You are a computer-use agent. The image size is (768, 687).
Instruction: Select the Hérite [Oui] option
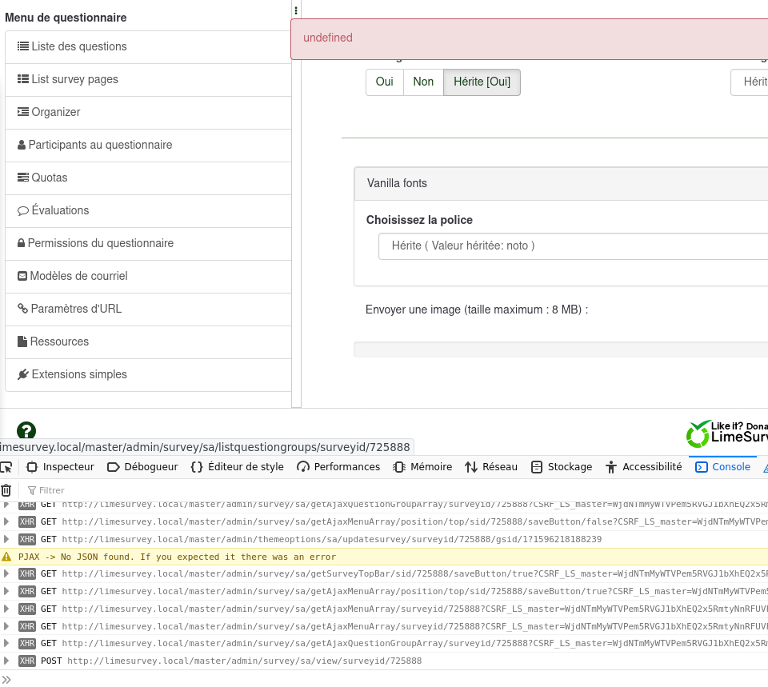tap(482, 82)
